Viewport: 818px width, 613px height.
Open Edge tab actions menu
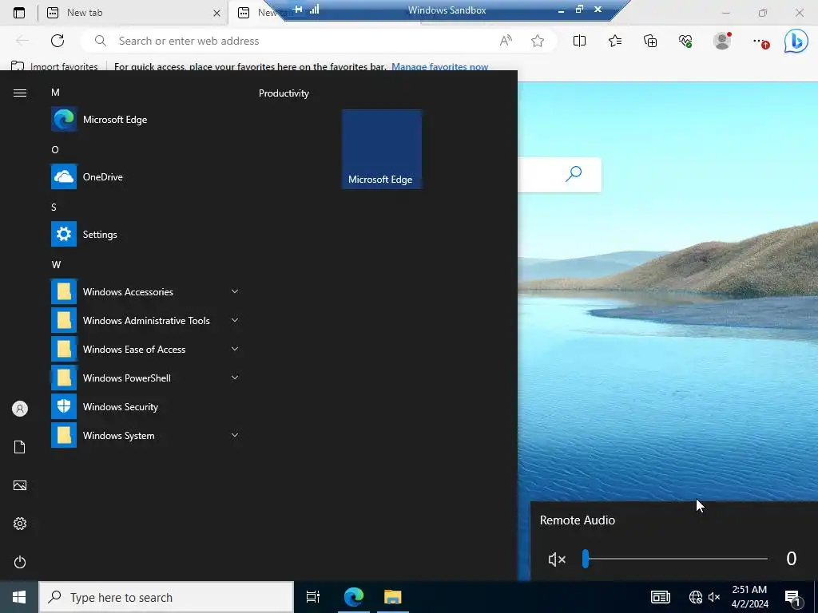[19, 13]
